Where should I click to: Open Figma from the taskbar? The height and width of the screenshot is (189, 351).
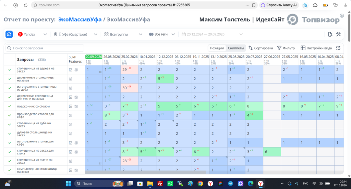pos(220,184)
